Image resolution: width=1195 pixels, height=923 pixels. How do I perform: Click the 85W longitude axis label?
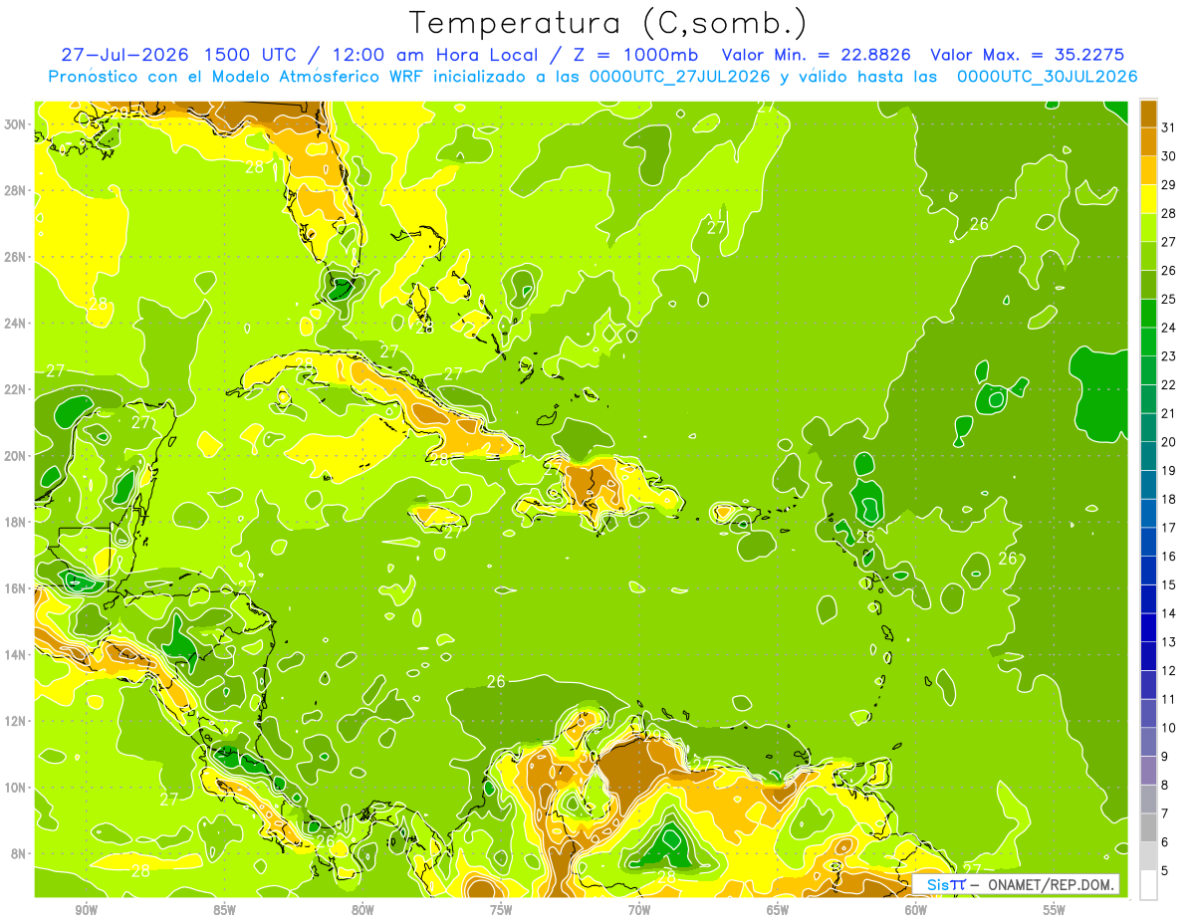225,910
